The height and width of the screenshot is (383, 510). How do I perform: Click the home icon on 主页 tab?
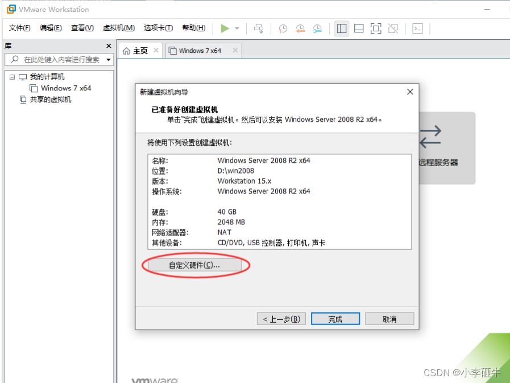click(x=127, y=51)
